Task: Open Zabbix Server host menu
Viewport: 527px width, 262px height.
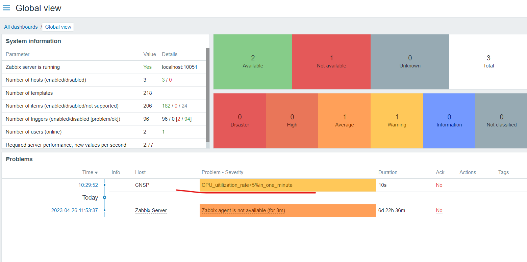Action: point(151,210)
